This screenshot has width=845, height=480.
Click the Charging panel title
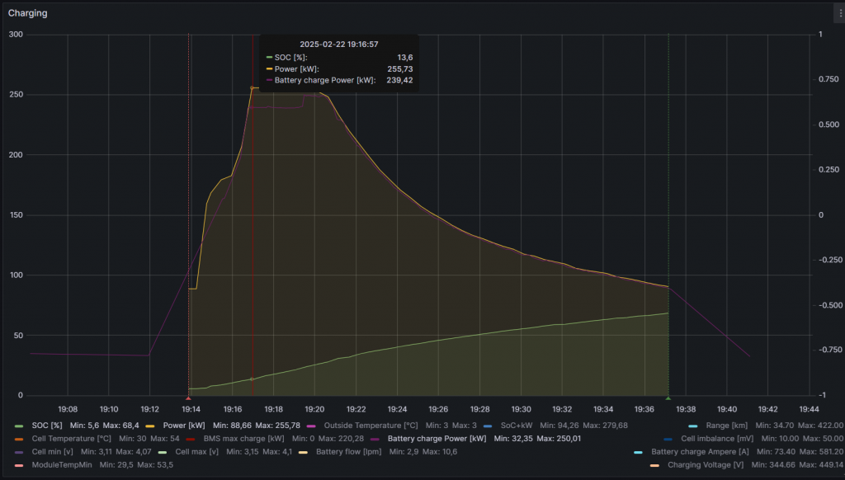click(27, 13)
